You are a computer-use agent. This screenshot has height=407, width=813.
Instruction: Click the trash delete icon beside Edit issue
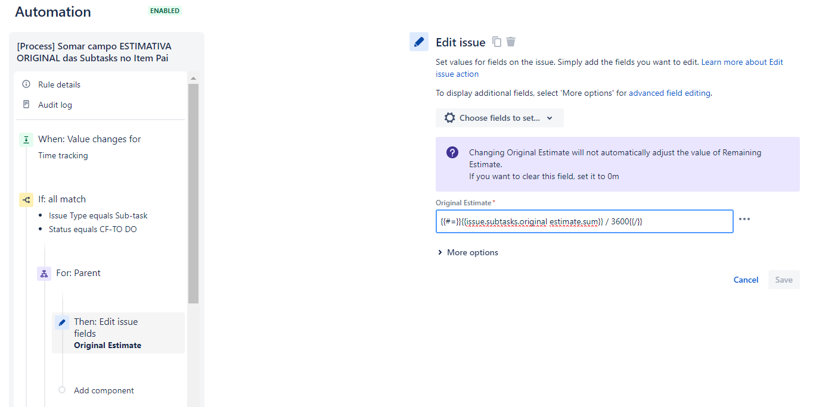[511, 42]
